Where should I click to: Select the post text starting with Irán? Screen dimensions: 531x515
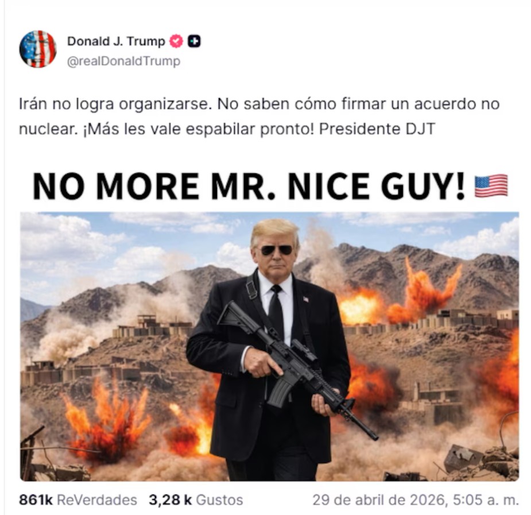(x=259, y=117)
